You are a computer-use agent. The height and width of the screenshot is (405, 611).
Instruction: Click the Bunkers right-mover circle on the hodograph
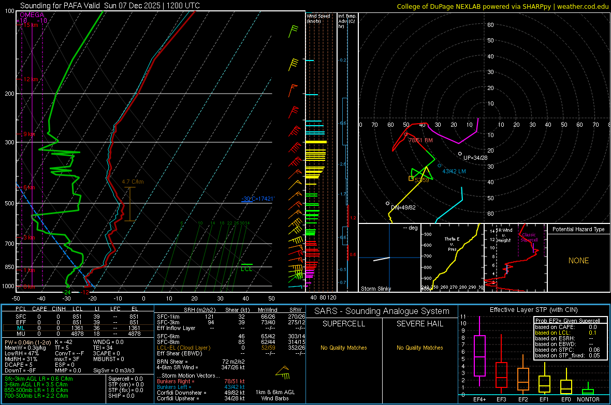405,134
